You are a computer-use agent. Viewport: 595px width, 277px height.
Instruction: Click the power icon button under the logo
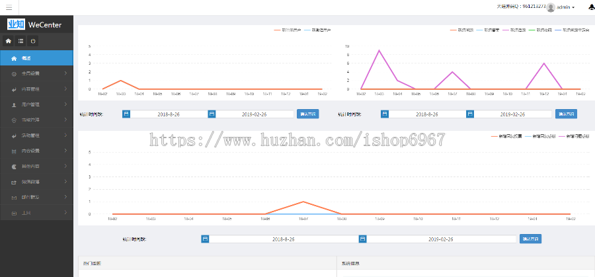click(33, 41)
